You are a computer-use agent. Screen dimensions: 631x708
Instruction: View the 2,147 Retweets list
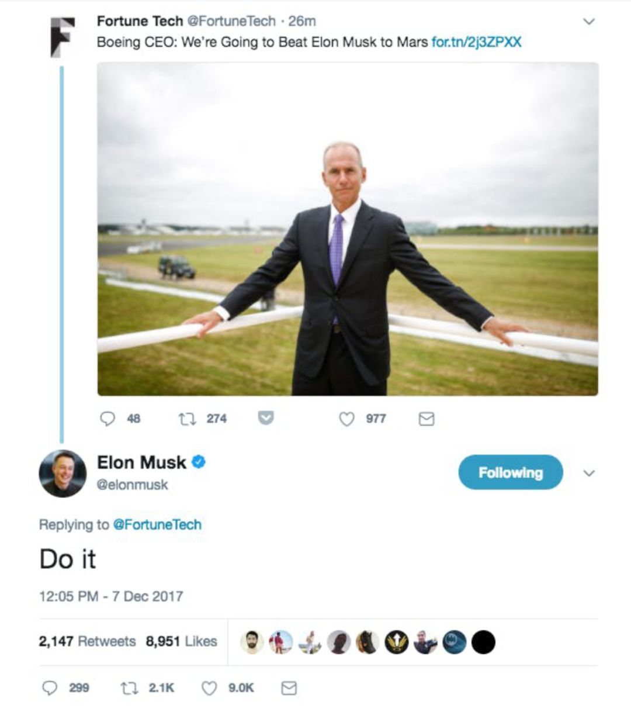[87, 641]
